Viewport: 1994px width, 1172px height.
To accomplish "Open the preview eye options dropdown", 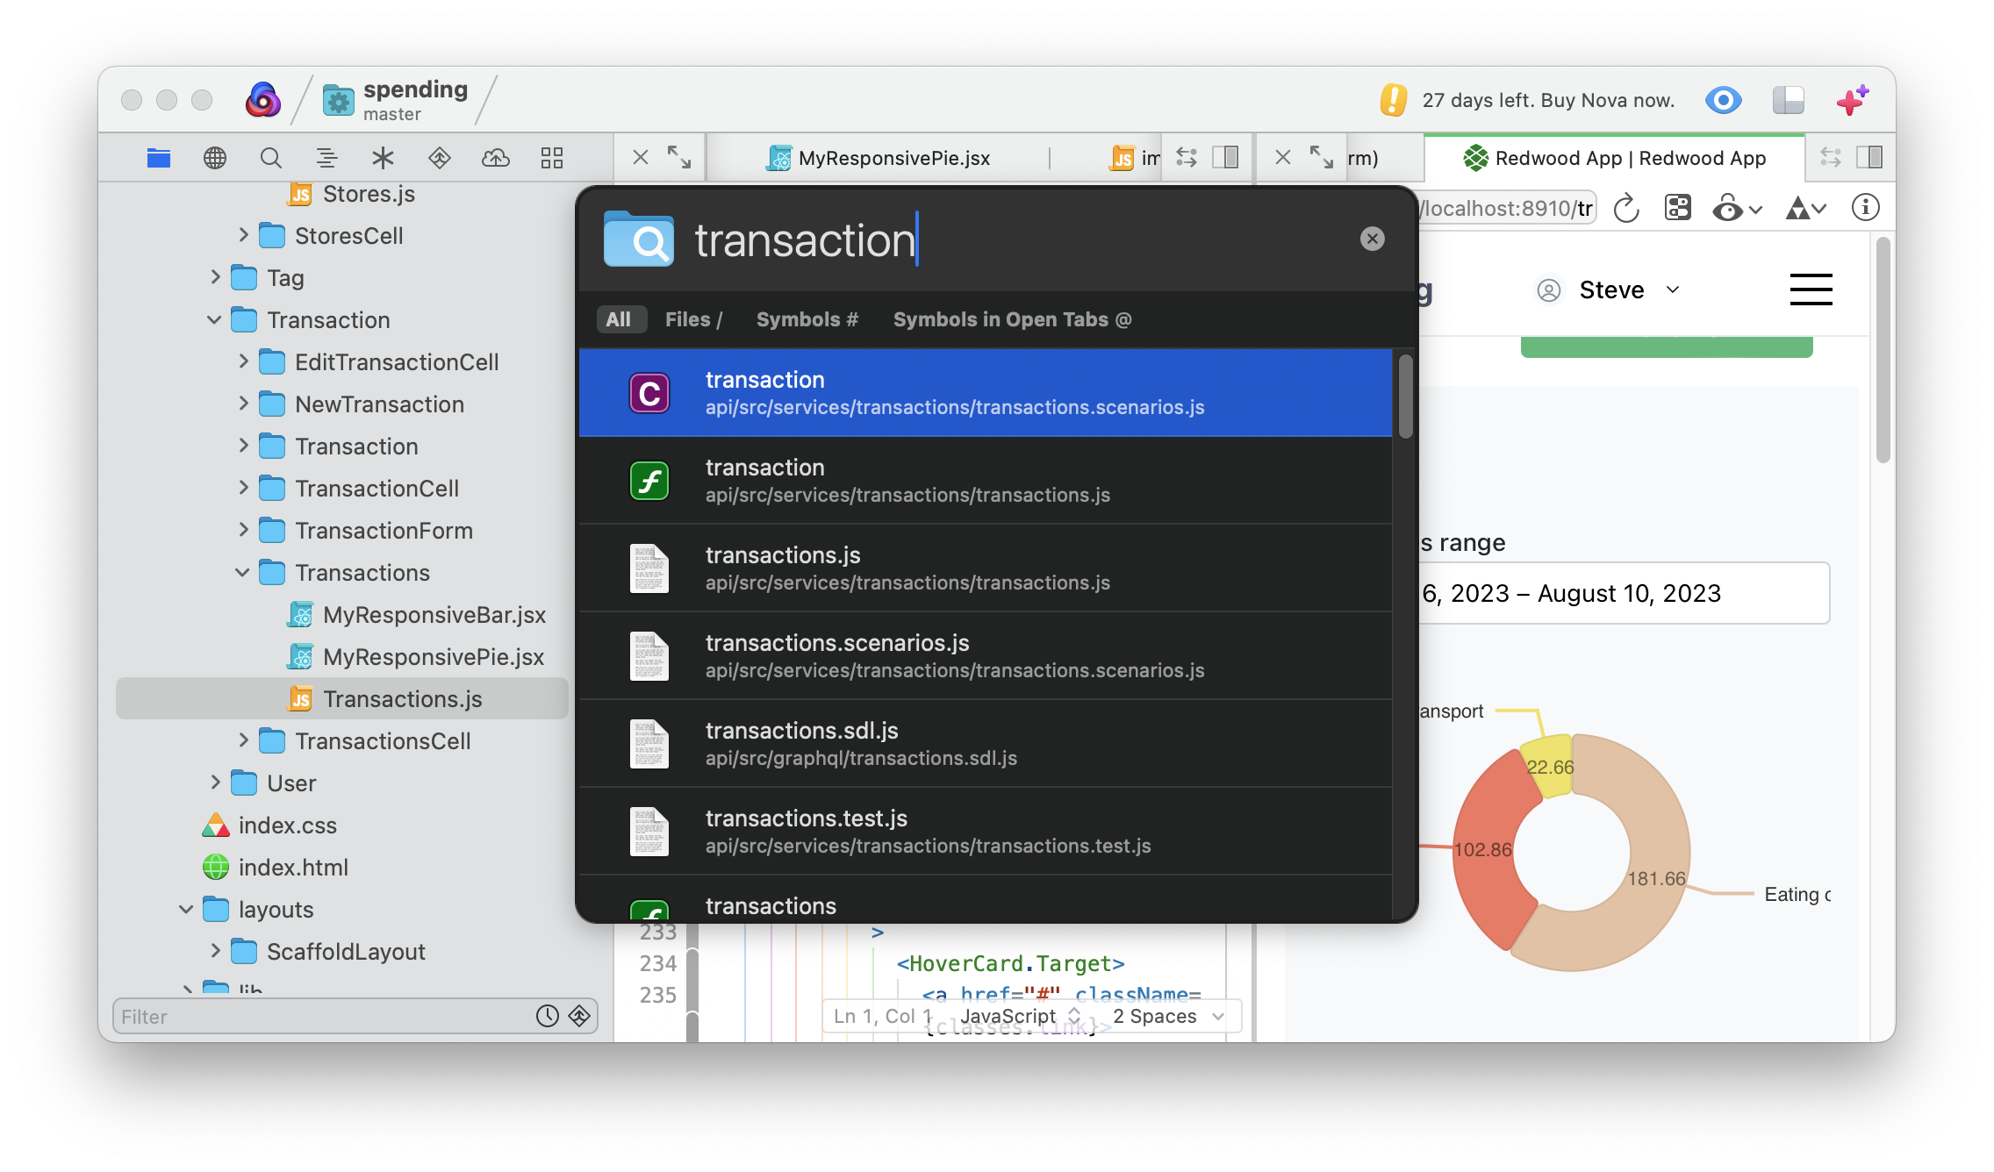I will click(x=1737, y=209).
